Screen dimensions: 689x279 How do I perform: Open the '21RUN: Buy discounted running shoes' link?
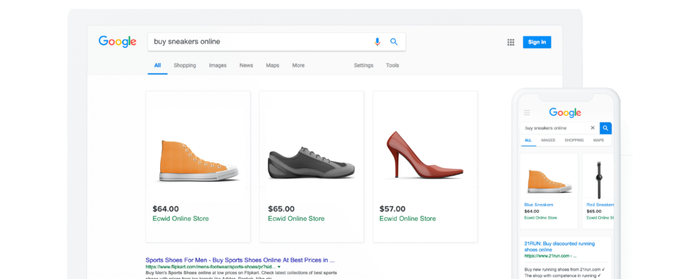pyautogui.click(x=559, y=247)
